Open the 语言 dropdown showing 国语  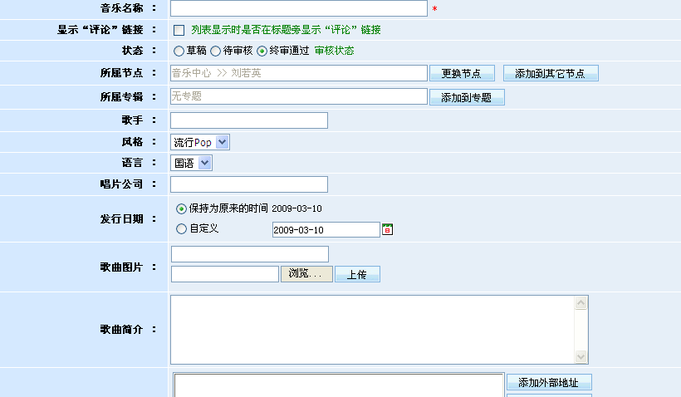pos(191,163)
